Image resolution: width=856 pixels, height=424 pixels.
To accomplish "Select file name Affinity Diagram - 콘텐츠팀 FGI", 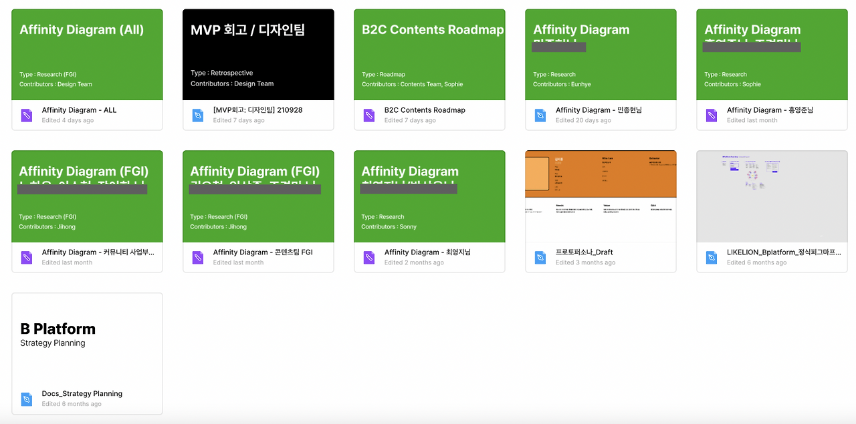I will coord(263,252).
